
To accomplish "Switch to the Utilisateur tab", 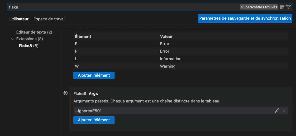I will coord(19,19).
